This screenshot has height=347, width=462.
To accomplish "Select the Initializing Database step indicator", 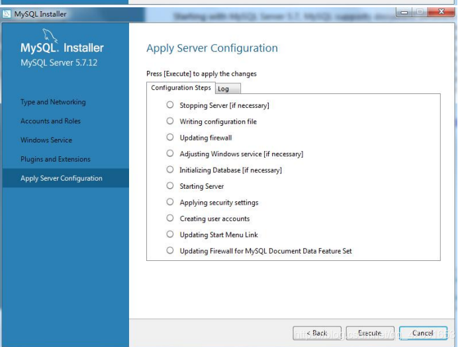I will pos(170,170).
